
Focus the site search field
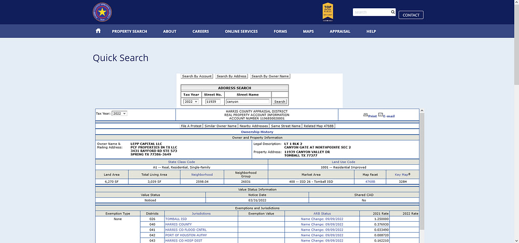click(x=372, y=12)
